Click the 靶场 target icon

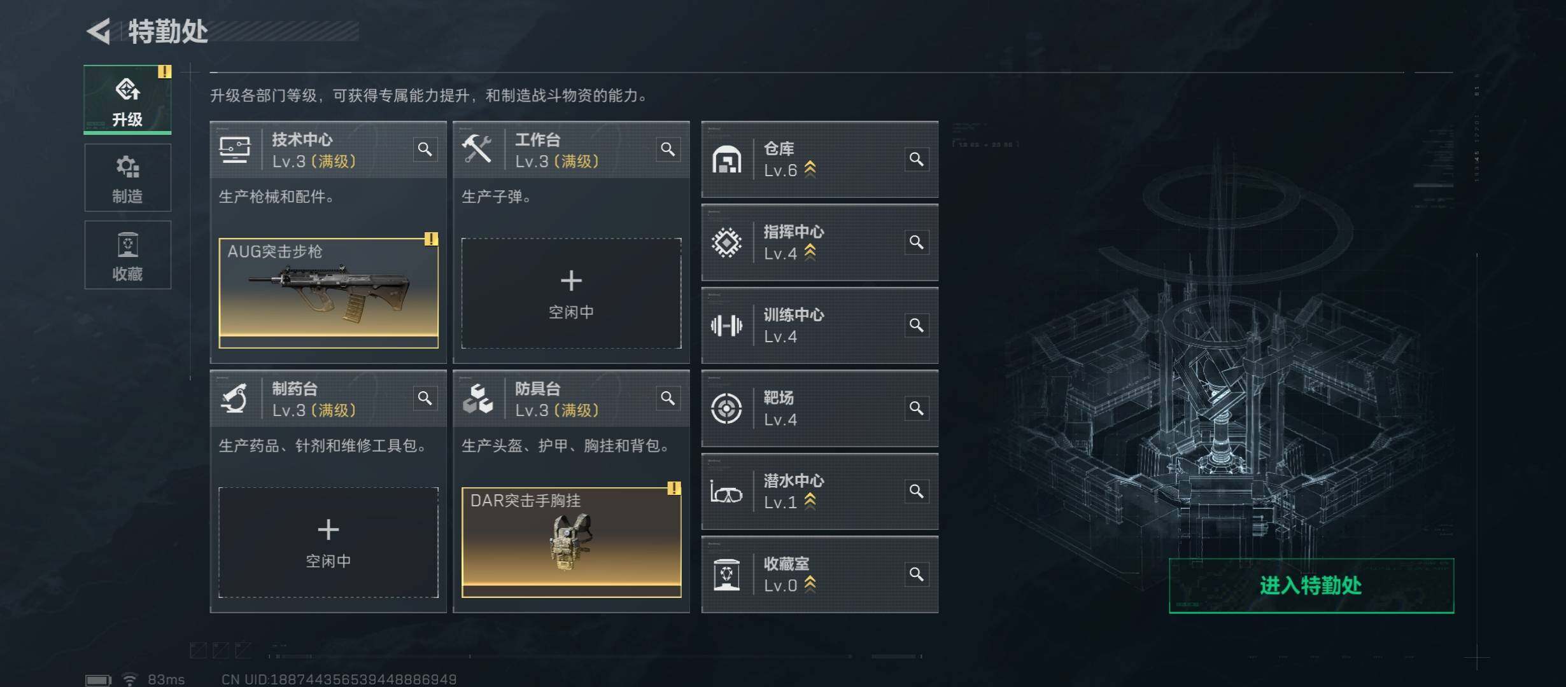point(726,408)
